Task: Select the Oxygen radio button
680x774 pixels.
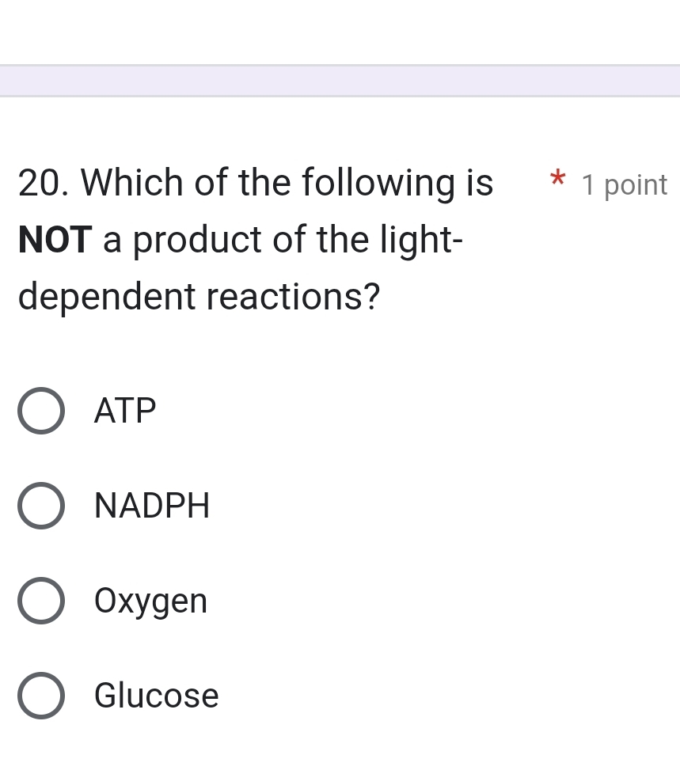Action: 41,601
